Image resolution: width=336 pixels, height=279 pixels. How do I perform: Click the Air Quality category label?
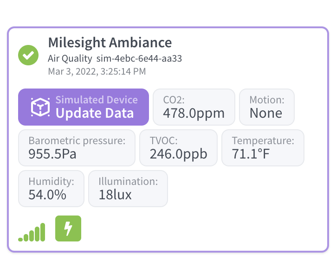pos(70,58)
